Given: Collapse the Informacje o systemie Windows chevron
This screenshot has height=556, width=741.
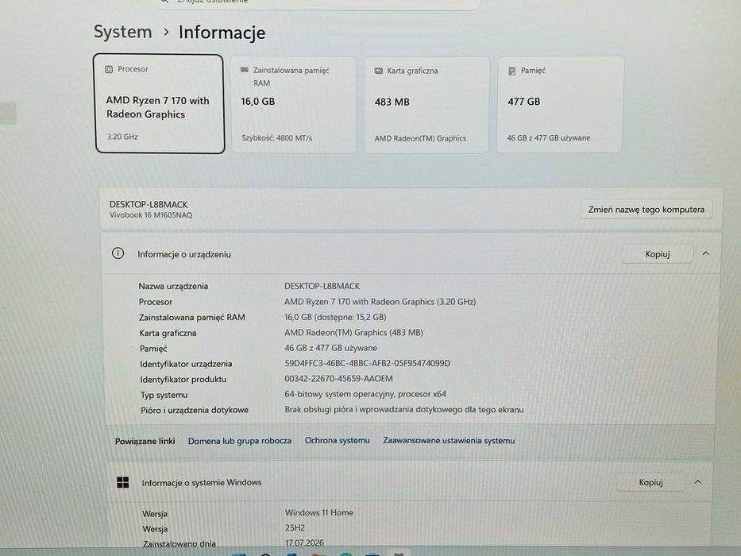Looking at the screenshot, I should 697,482.
